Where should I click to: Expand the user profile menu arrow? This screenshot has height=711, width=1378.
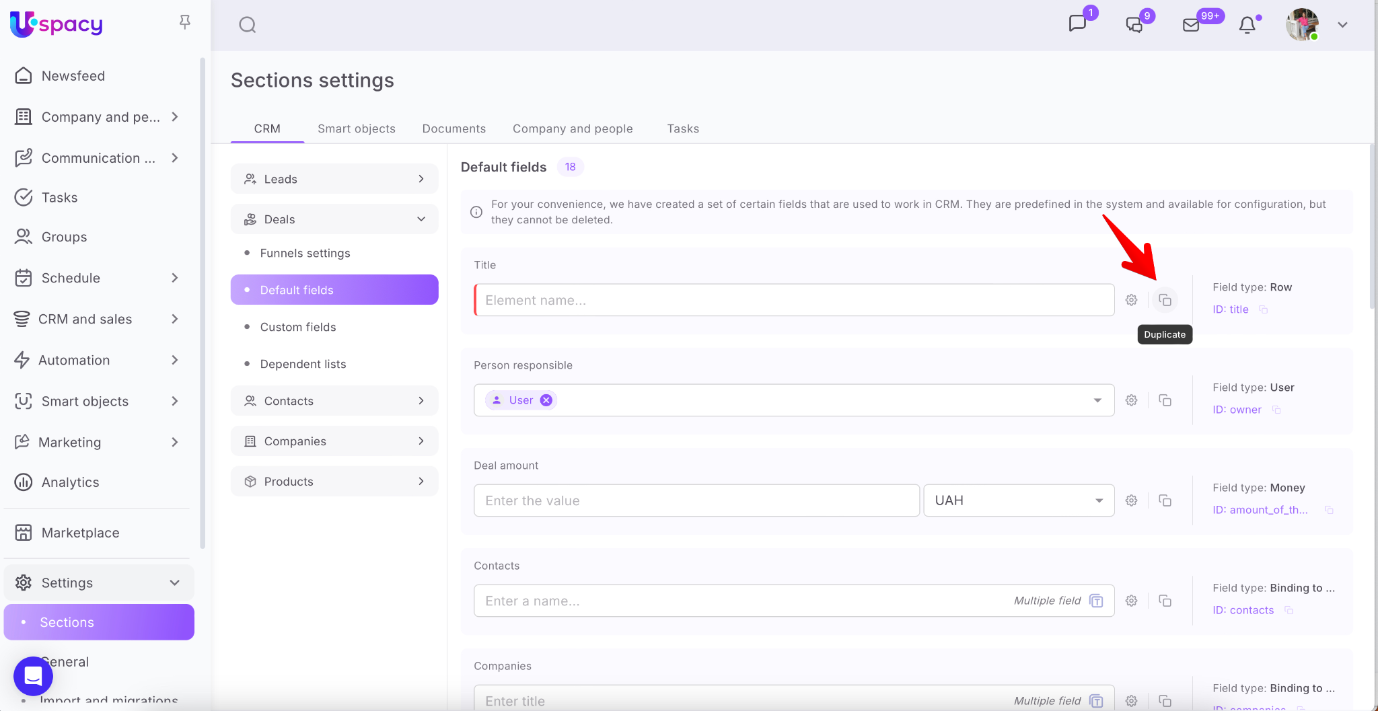tap(1342, 25)
